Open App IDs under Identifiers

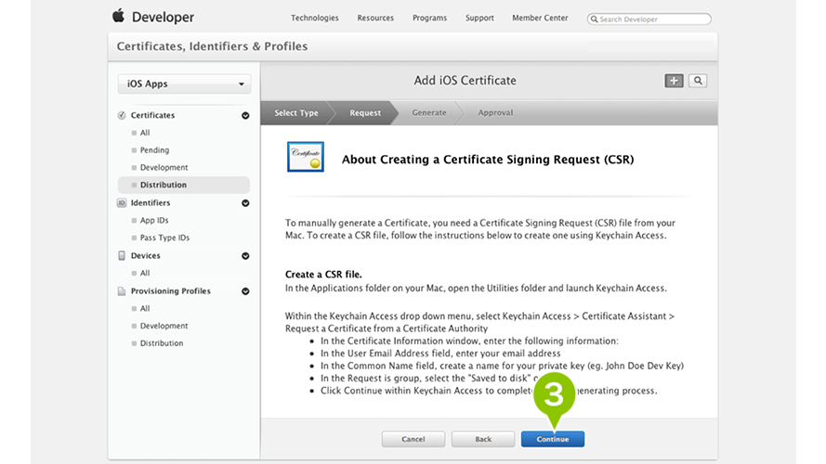pos(154,221)
